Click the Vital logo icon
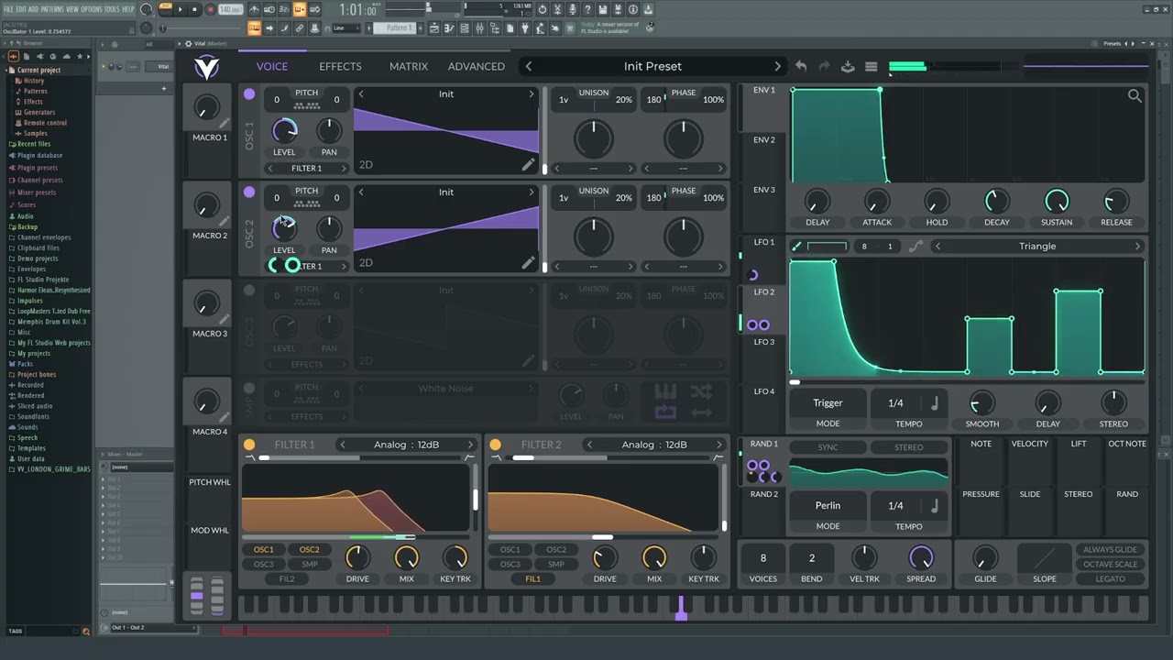The width and height of the screenshot is (1173, 660). (207, 66)
